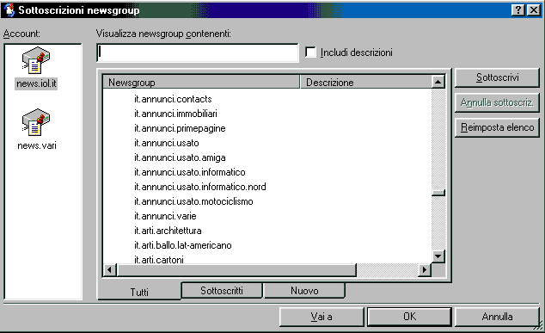Click the horizontal scrollbar thumb
Screen dimensions: 545x333
coord(236,269)
